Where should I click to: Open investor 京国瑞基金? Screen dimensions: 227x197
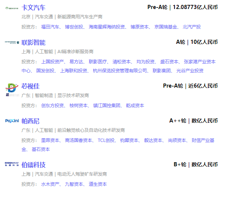(166, 27)
